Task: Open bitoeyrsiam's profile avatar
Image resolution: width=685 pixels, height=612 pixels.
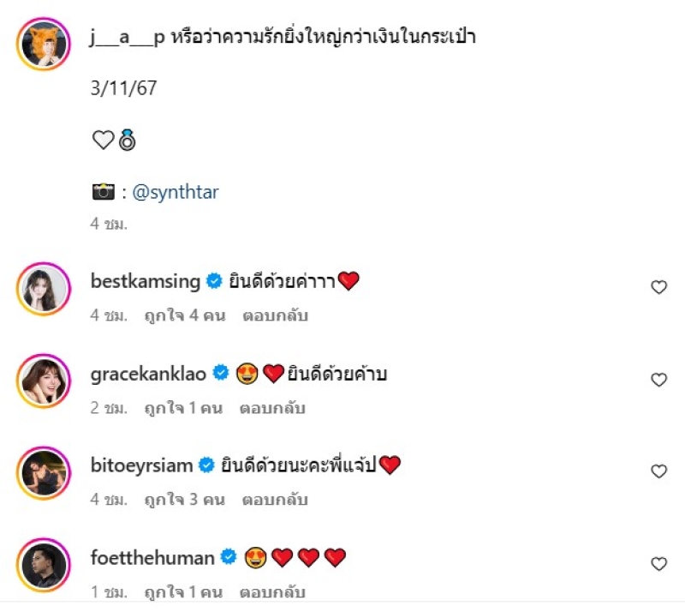Action: (x=44, y=473)
